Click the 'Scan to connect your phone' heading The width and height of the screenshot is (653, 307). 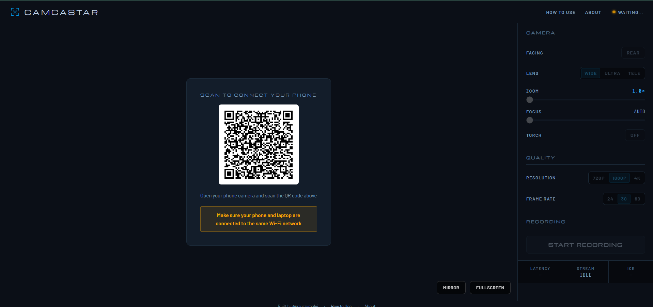point(258,95)
